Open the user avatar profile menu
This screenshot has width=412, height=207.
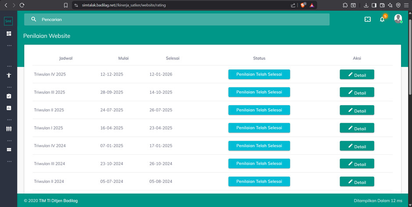tap(398, 19)
